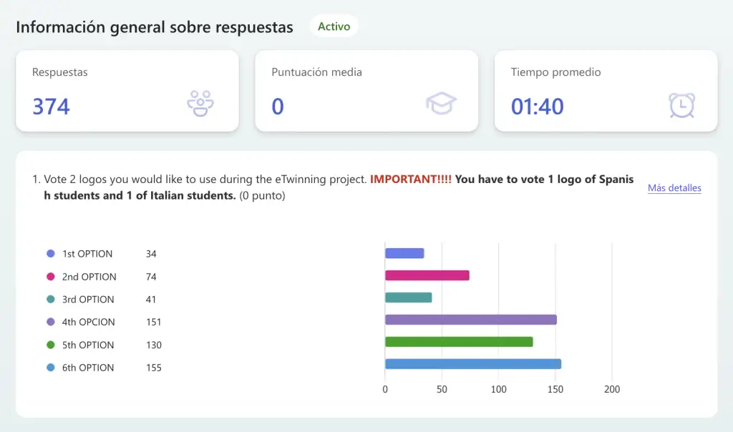Click the 3rd OPTION teal legend dot
Image resolution: width=733 pixels, height=432 pixels.
click(x=50, y=300)
